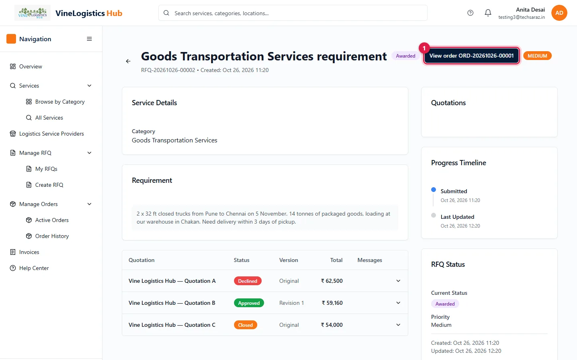This screenshot has width=577, height=360.
Task: Collapse the Manage RFQ chevron
Action: click(89, 153)
